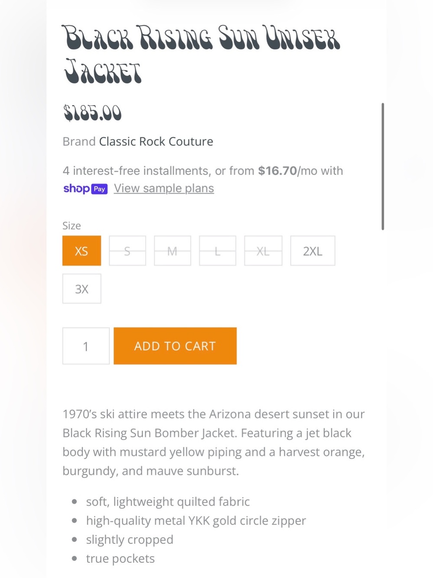
Task: Select size L
Action: (218, 251)
